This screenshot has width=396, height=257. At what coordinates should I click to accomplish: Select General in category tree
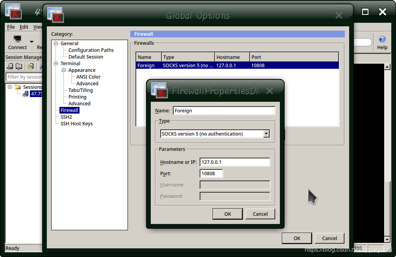pyautogui.click(x=69, y=43)
